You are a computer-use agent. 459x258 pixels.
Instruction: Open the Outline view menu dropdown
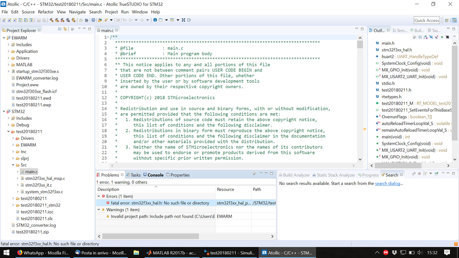click(454, 37)
